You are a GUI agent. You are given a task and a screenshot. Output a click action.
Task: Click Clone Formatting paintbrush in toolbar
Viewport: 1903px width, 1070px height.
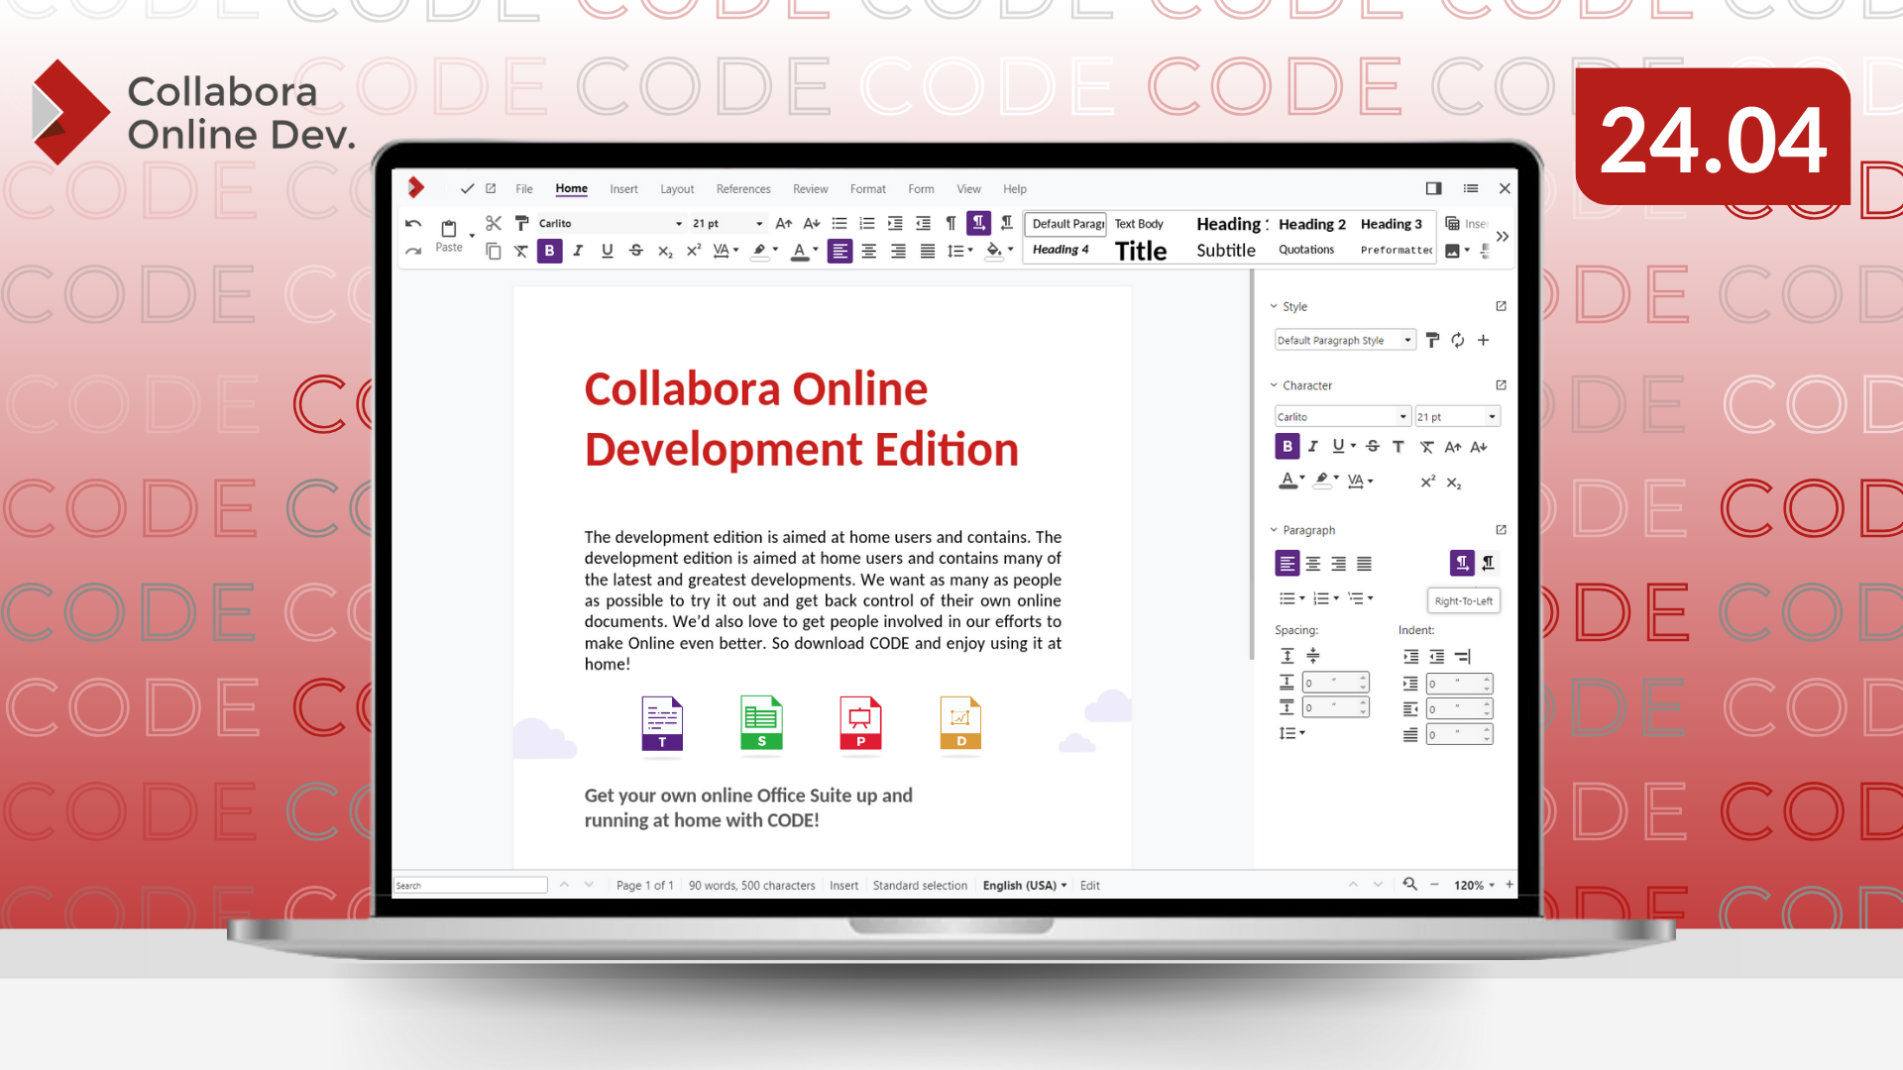521,224
